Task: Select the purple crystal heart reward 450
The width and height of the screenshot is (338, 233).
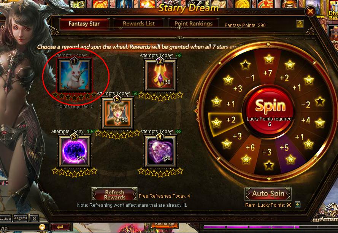Action: coord(160,151)
